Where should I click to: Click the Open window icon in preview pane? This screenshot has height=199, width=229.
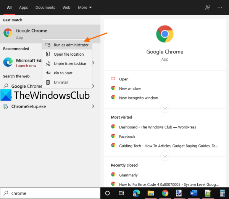coord(113,79)
